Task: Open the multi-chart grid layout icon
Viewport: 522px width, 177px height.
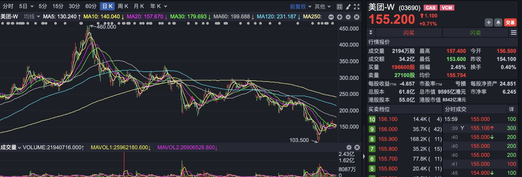Action: click(x=339, y=6)
